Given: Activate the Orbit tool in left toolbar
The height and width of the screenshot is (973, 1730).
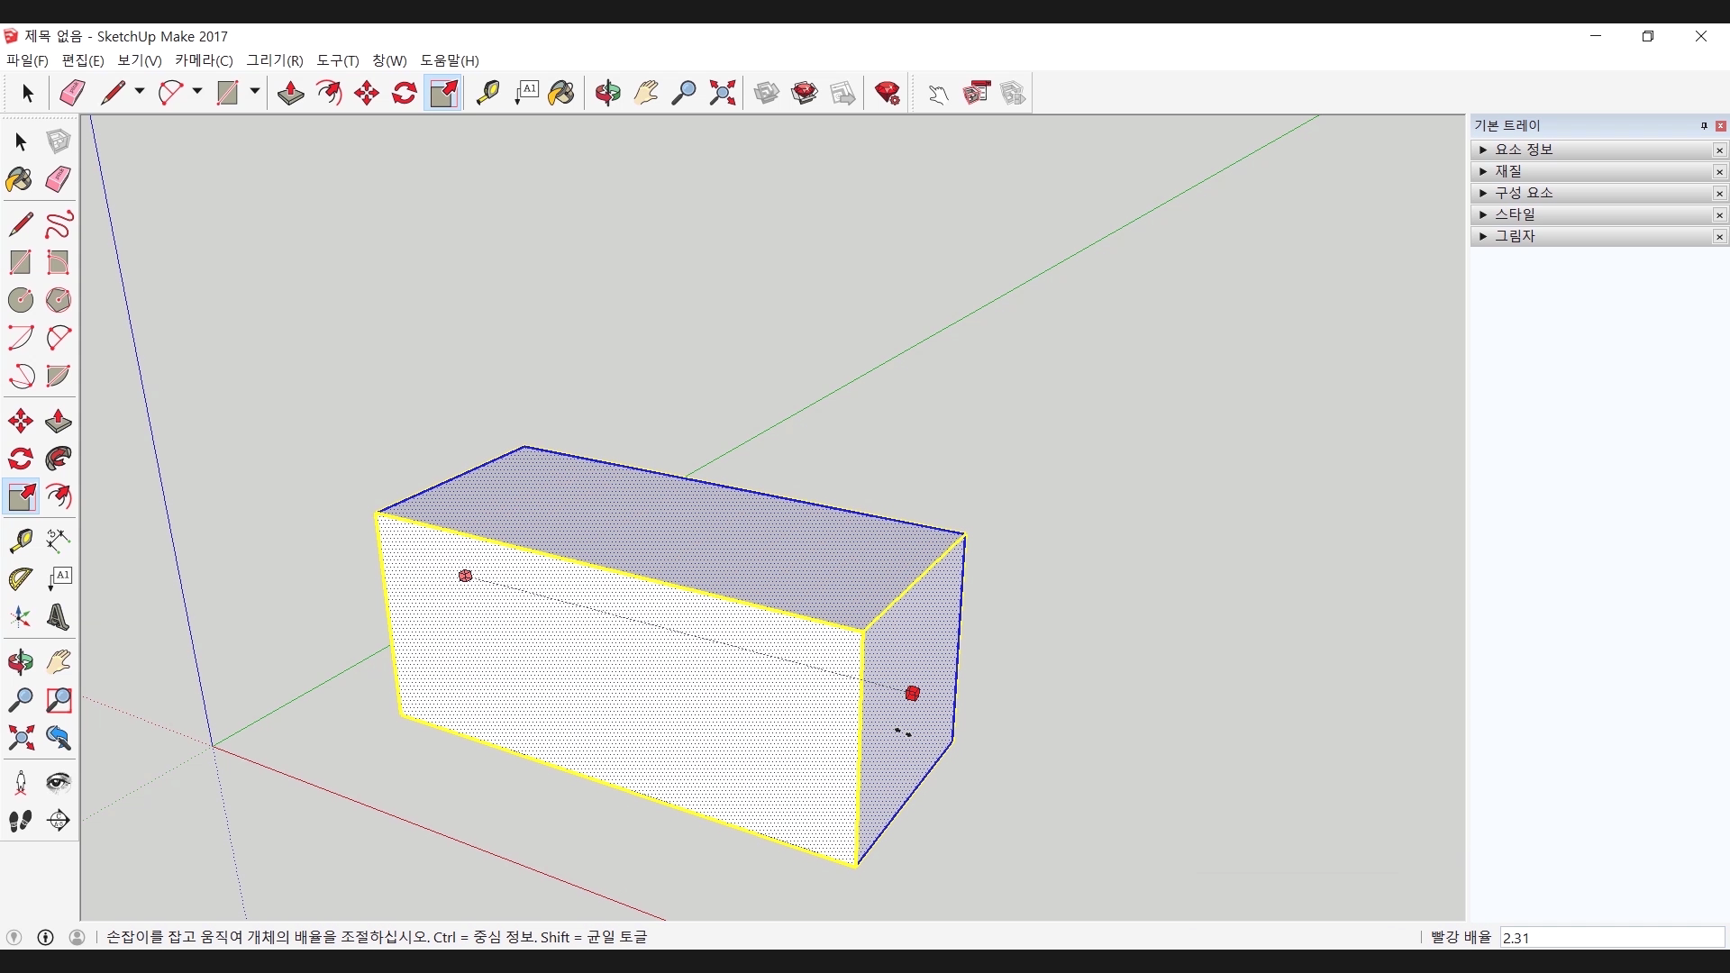Looking at the screenshot, I should [x=21, y=662].
